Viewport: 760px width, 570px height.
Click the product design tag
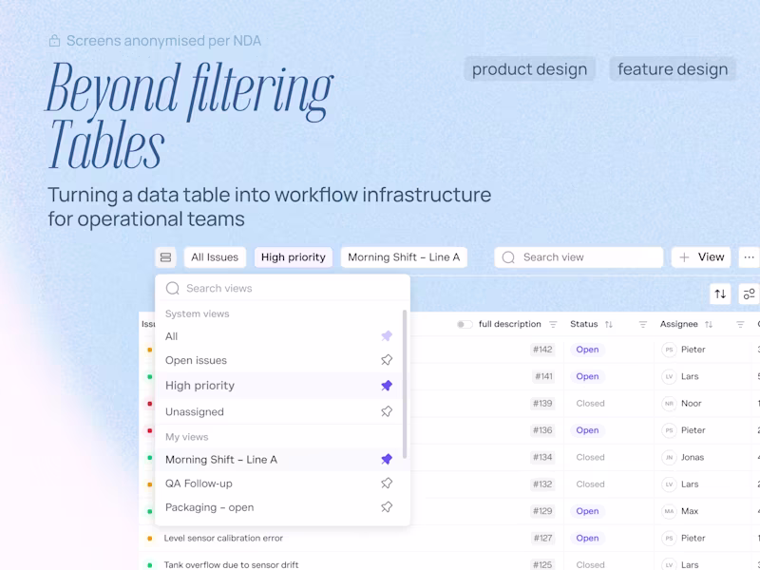[530, 69]
